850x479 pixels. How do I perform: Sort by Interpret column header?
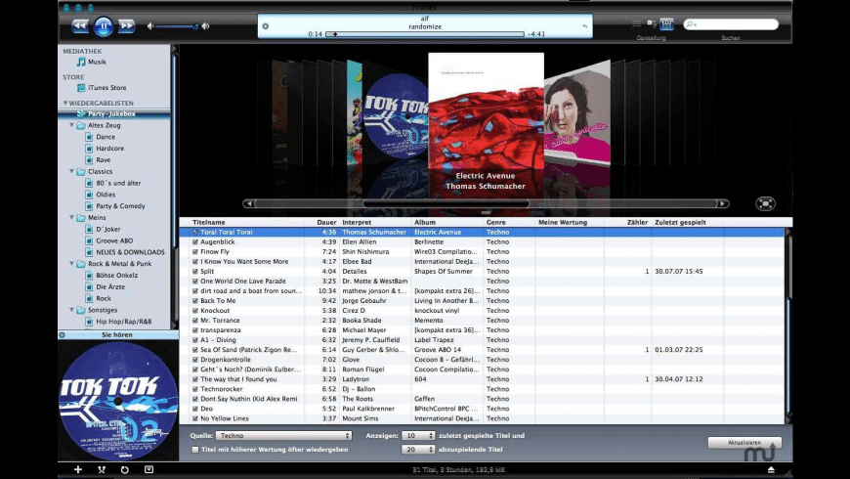tap(357, 223)
